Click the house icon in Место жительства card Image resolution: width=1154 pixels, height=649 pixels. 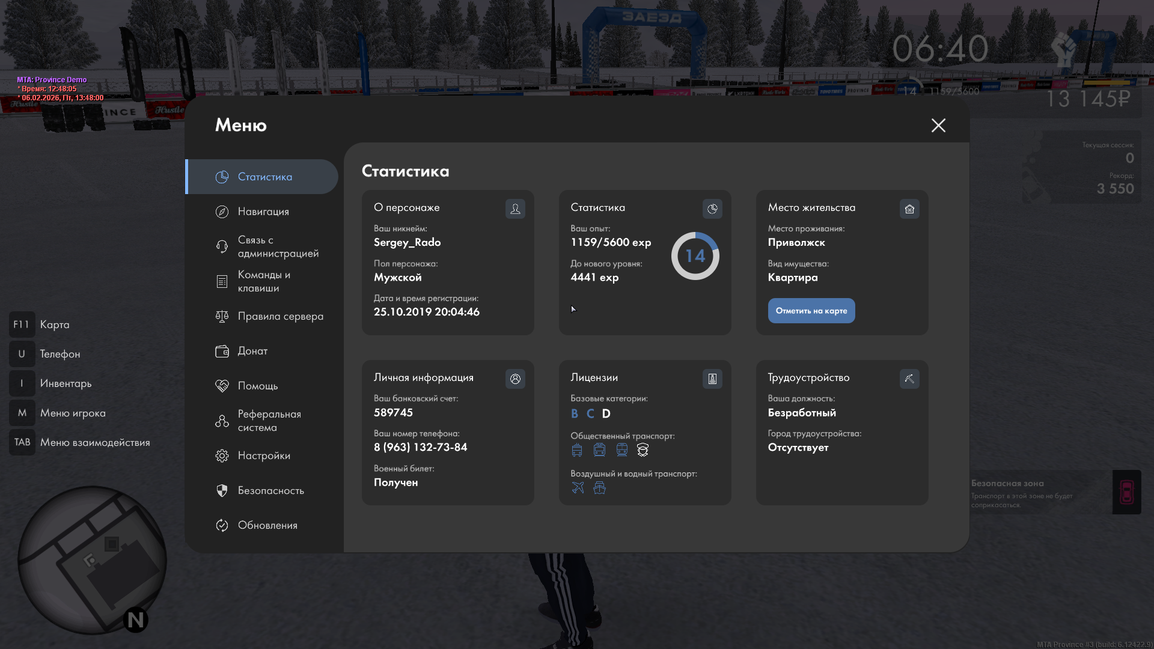click(909, 209)
